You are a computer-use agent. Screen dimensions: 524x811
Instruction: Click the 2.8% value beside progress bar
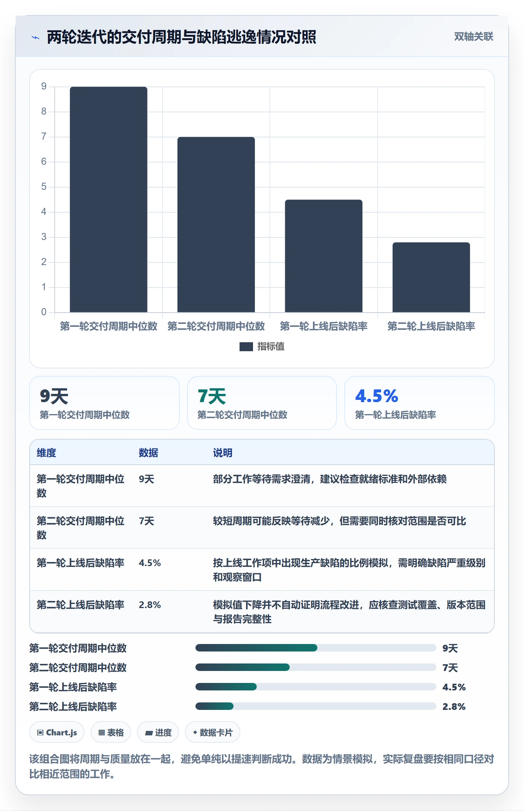pyautogui.click(x=454, y=707)
